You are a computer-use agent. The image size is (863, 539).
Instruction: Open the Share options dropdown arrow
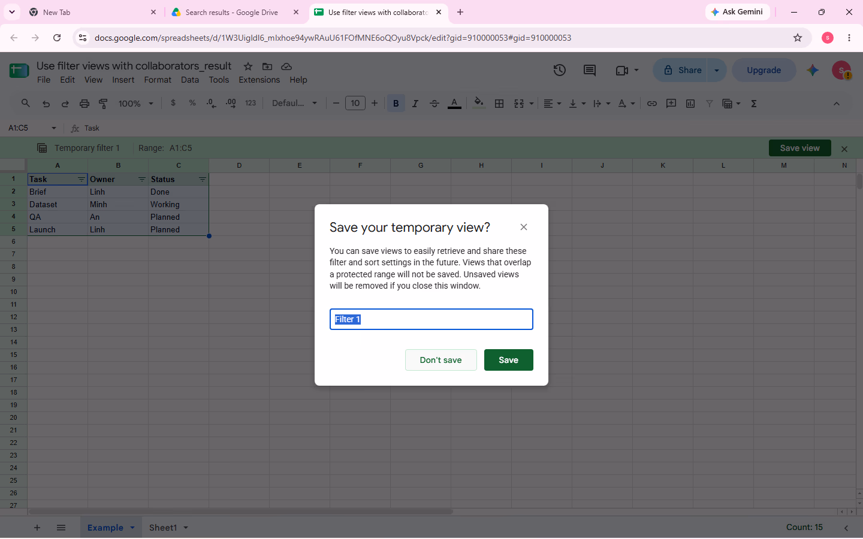(x=717, y=70)
